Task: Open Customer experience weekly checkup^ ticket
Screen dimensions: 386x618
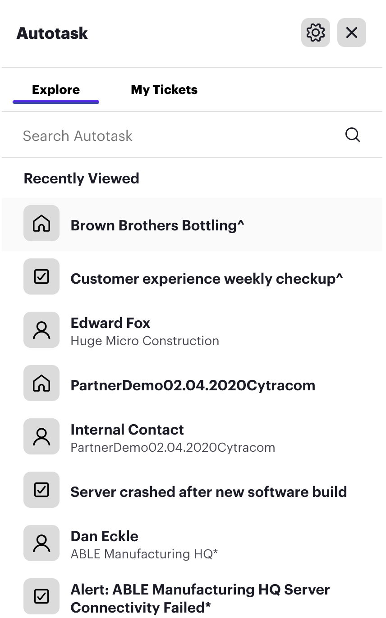Action: pyautogui.click(x=207, y=279)
